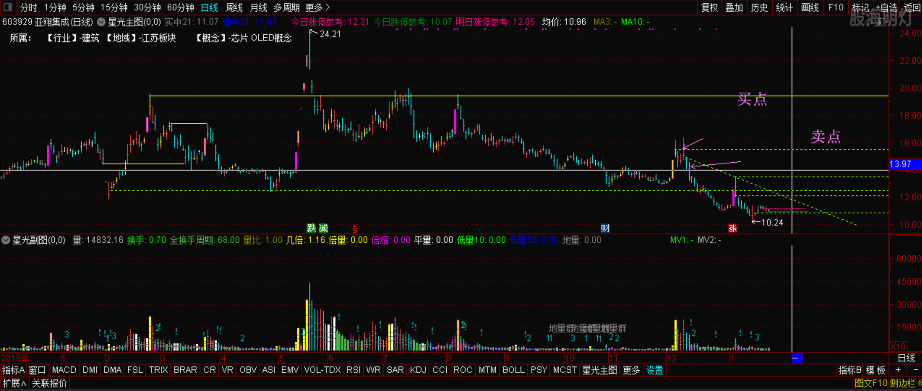
Task: Open the 星光主图 indicator round dropdown icon
Action: click(101, 22)
